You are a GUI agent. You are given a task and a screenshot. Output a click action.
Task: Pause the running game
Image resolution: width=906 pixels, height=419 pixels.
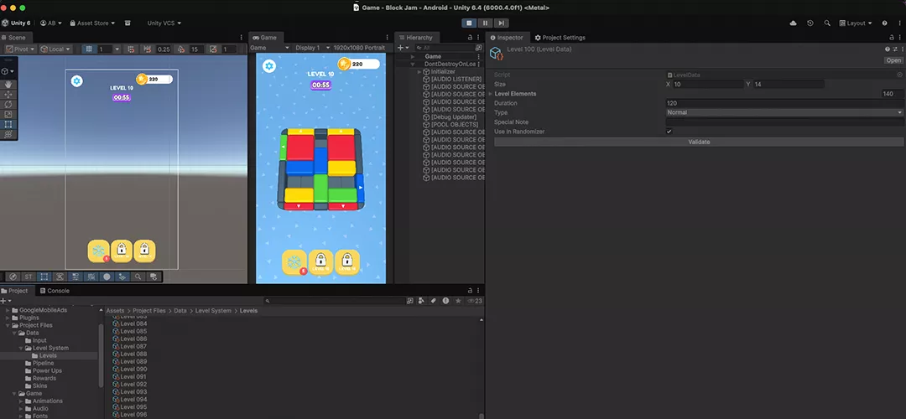click(485, 23)
